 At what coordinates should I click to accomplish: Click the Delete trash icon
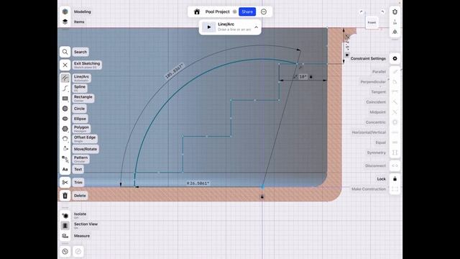[65, 195]
